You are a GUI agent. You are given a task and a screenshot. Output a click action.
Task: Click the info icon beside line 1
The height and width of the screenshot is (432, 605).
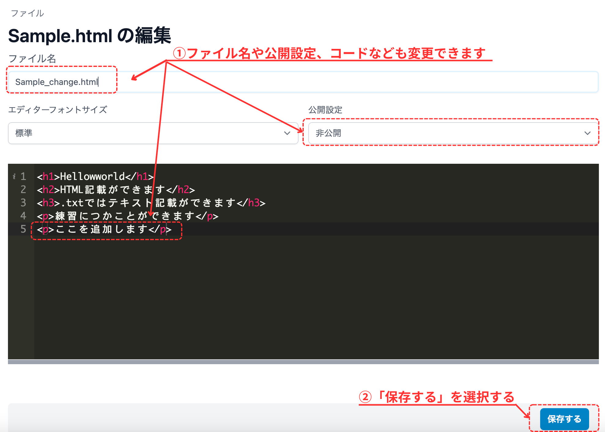pos(14,176)
